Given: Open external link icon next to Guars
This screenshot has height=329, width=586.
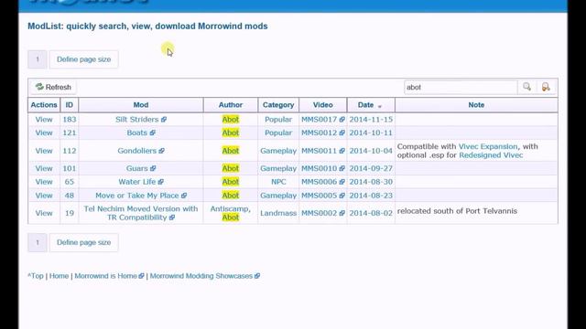Looking at the screenshot, I should tap(153, 168).
